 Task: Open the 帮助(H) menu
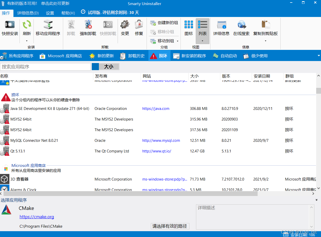click(68, 13)
